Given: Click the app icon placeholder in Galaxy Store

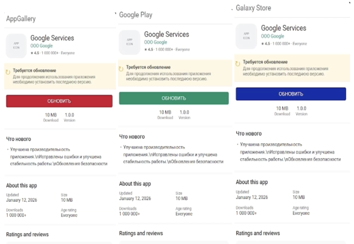Looking at the screenshot, I should click(246, 36).
